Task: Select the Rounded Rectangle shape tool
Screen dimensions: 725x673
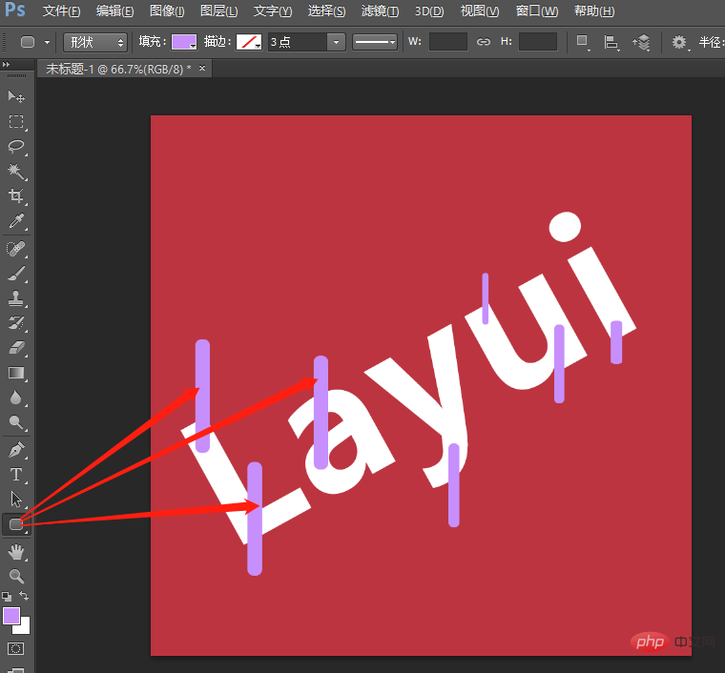Action: tap(16, 524)
